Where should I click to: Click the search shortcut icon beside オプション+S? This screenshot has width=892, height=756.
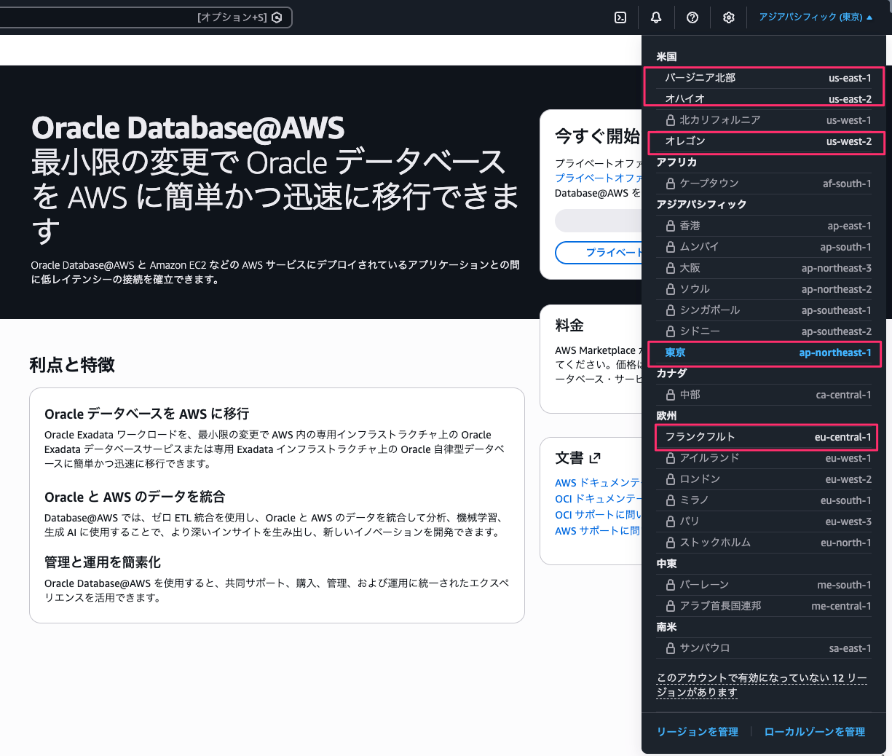click(277, 17)
